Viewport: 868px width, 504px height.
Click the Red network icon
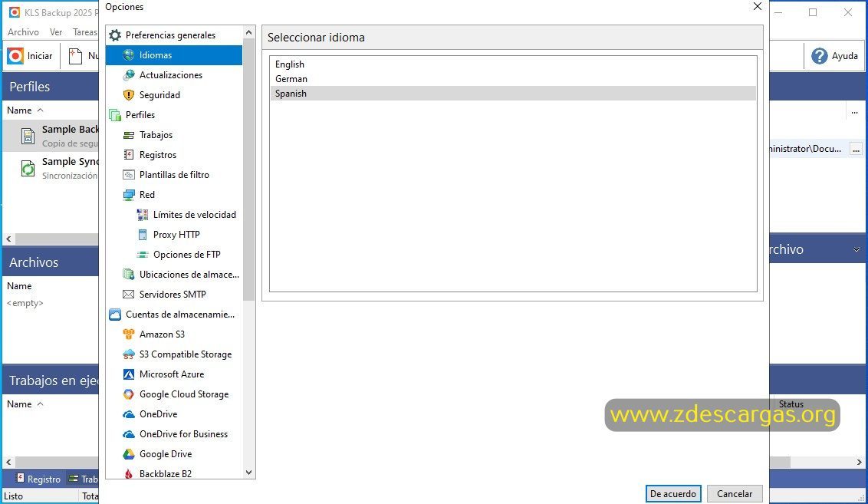pos(128,195)
